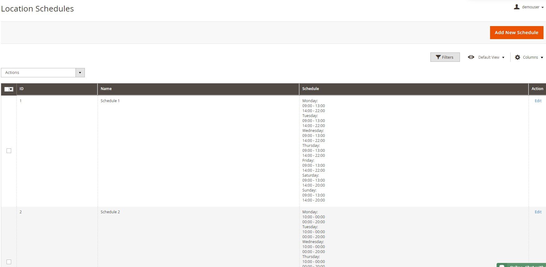Screen dimensions: 546x267
Task: Click the Schedule column header
Action: coord(414,89)
